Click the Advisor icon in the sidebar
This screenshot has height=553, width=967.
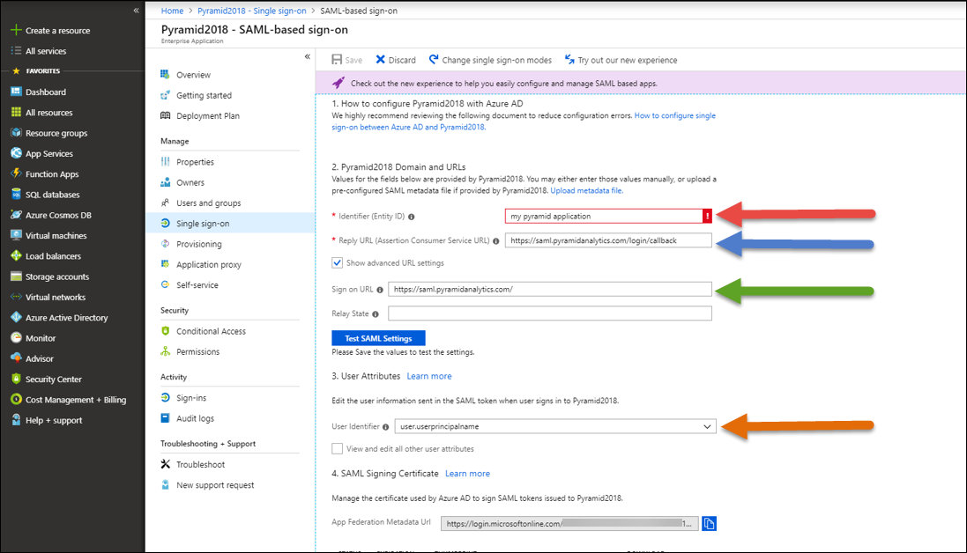tap(16, 358)
